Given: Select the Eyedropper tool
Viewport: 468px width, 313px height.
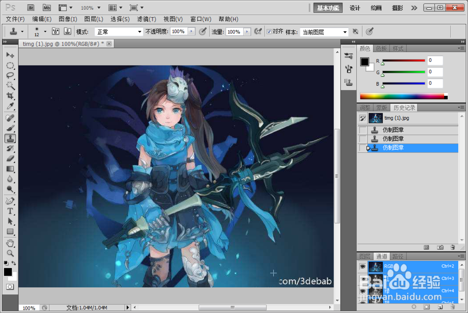Looking at the screenshot, I should [x=10, y=106].
